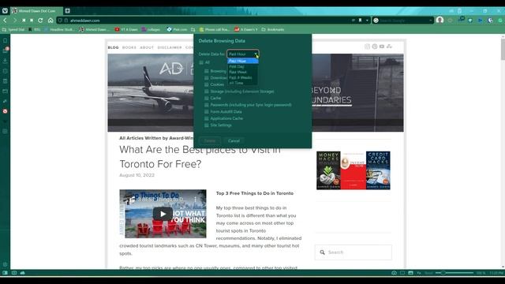Click the Credit Card Hacks book cover
505x284 pixels.
coord(378,170)
